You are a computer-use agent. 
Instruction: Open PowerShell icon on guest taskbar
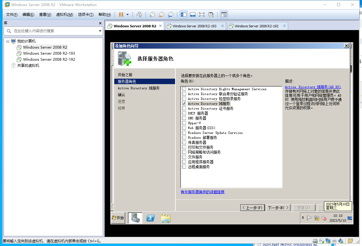[150, 218]
